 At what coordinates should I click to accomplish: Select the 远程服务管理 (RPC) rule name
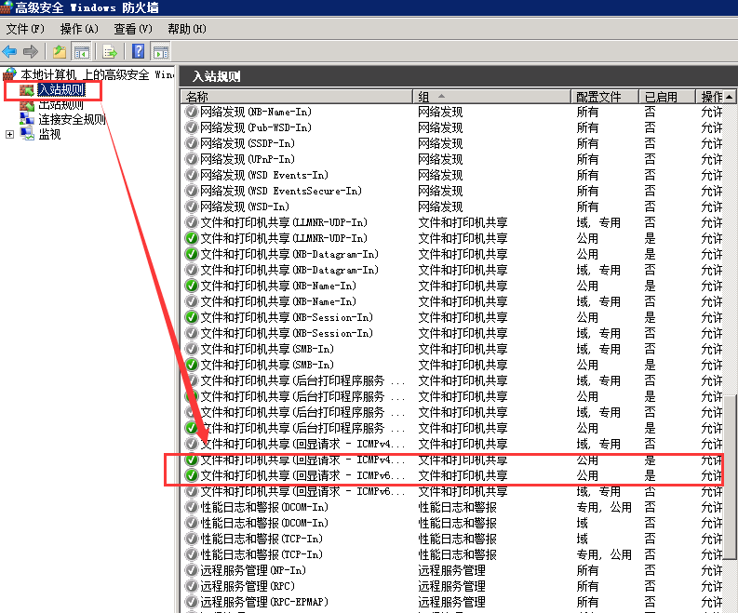click(248, 586)
